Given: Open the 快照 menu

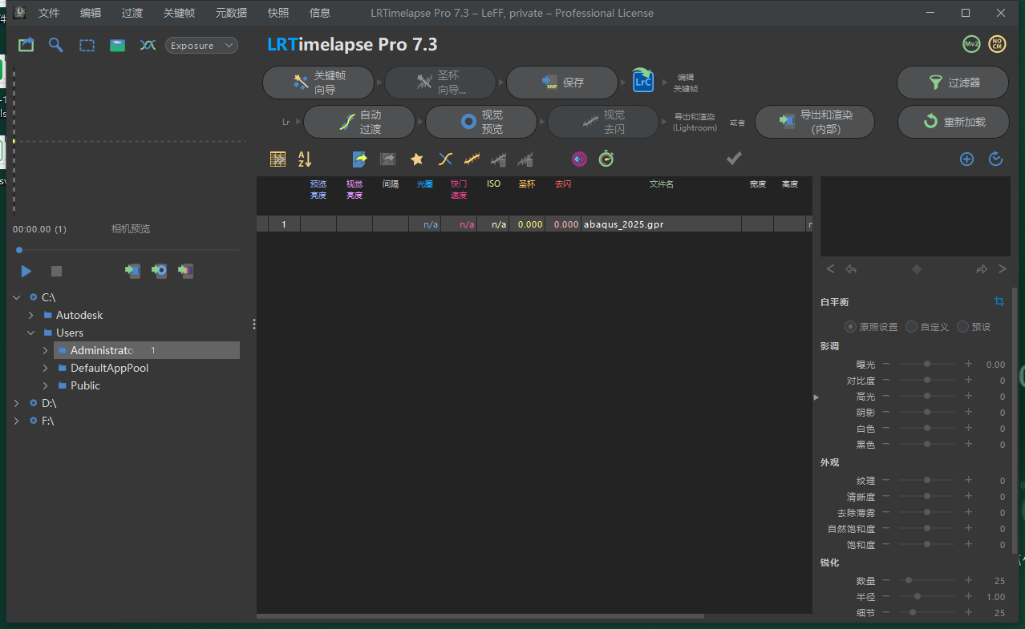Looking at the screenshot, I should pos(278,13).
